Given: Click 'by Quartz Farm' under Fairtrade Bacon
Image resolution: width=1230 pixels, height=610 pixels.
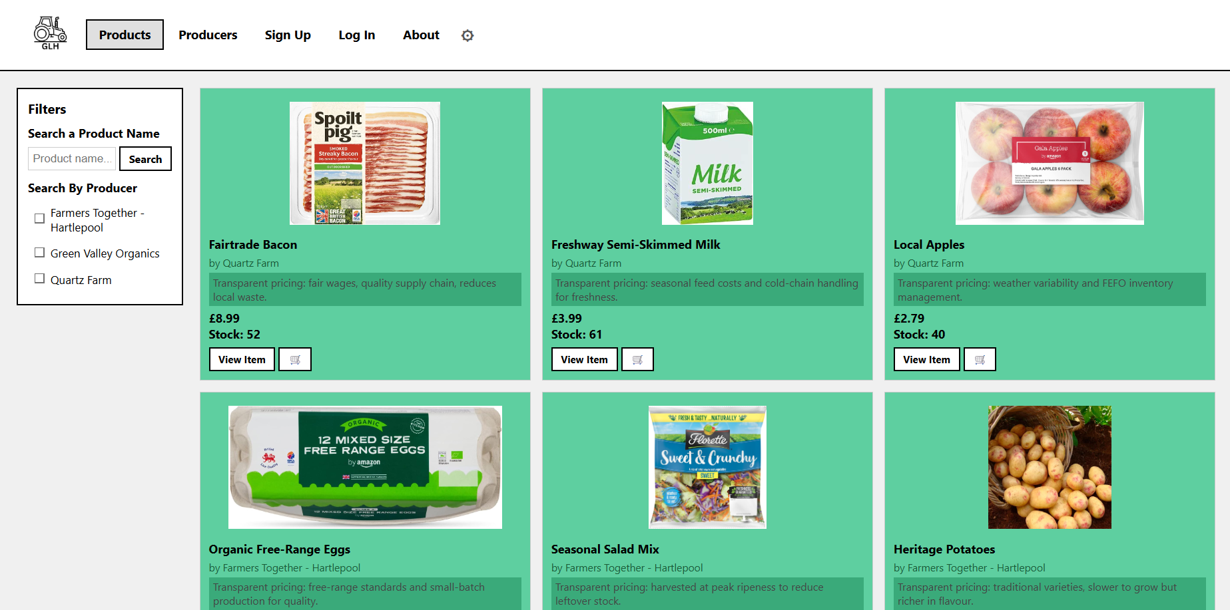Looking at the screenshot, I should [244, 263].
